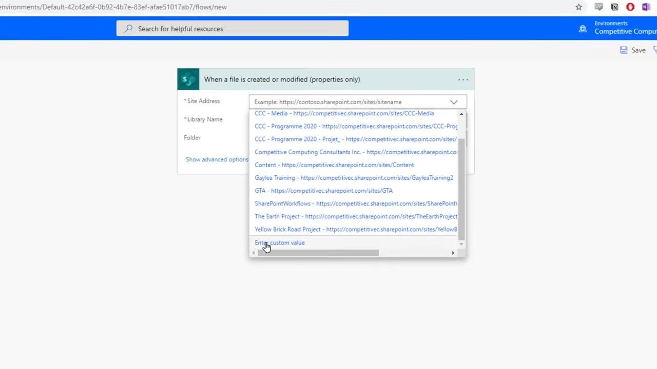Click the trigger title 'When a file is created or modified'
This screenshot has width=657, height=369.
[282, 79]
